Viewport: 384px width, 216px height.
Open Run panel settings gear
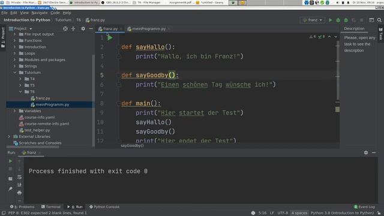coord(366,152)
